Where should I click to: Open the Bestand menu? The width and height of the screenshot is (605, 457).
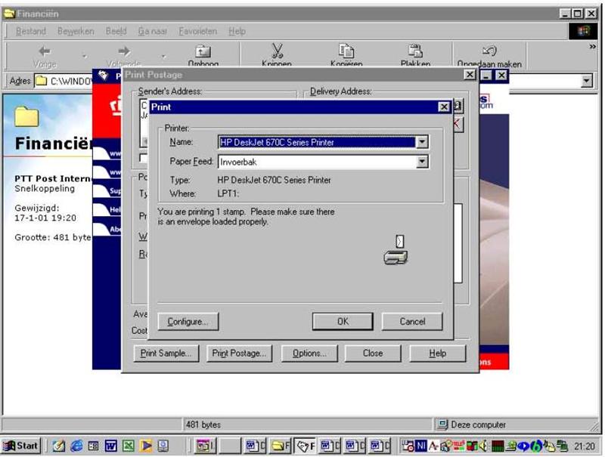click(31, 31)
